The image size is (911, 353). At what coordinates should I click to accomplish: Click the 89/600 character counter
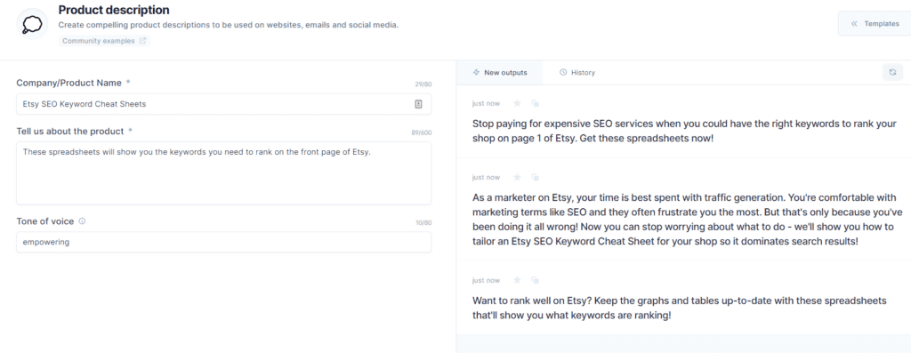pyautogui.click(x=421, y=133)
